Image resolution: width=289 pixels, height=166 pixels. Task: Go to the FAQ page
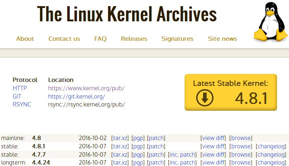pyautogui.click(x=100, y=39)
